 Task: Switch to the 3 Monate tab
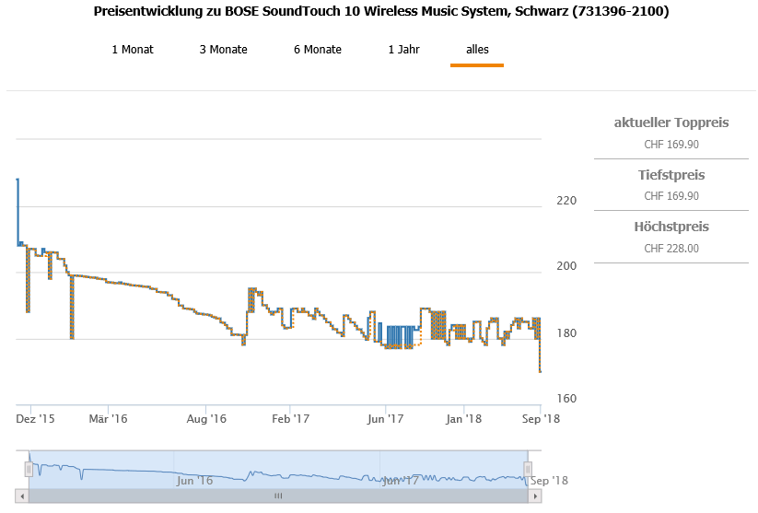[223, 50]
